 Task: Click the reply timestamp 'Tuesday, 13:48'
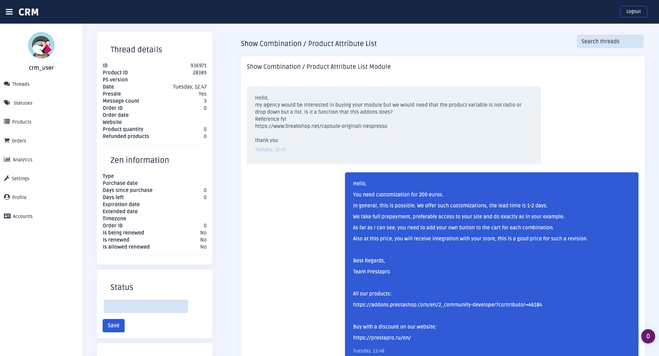click(x=369, y=351)
